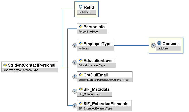Click the question mark beside OptOutEmail
This screenshot has width=189, height=112.
[75, 77]
